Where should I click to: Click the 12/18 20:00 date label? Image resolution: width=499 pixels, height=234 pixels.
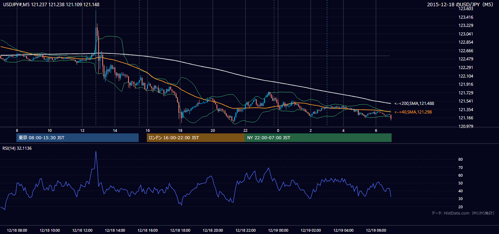click(x=213, y=230)
